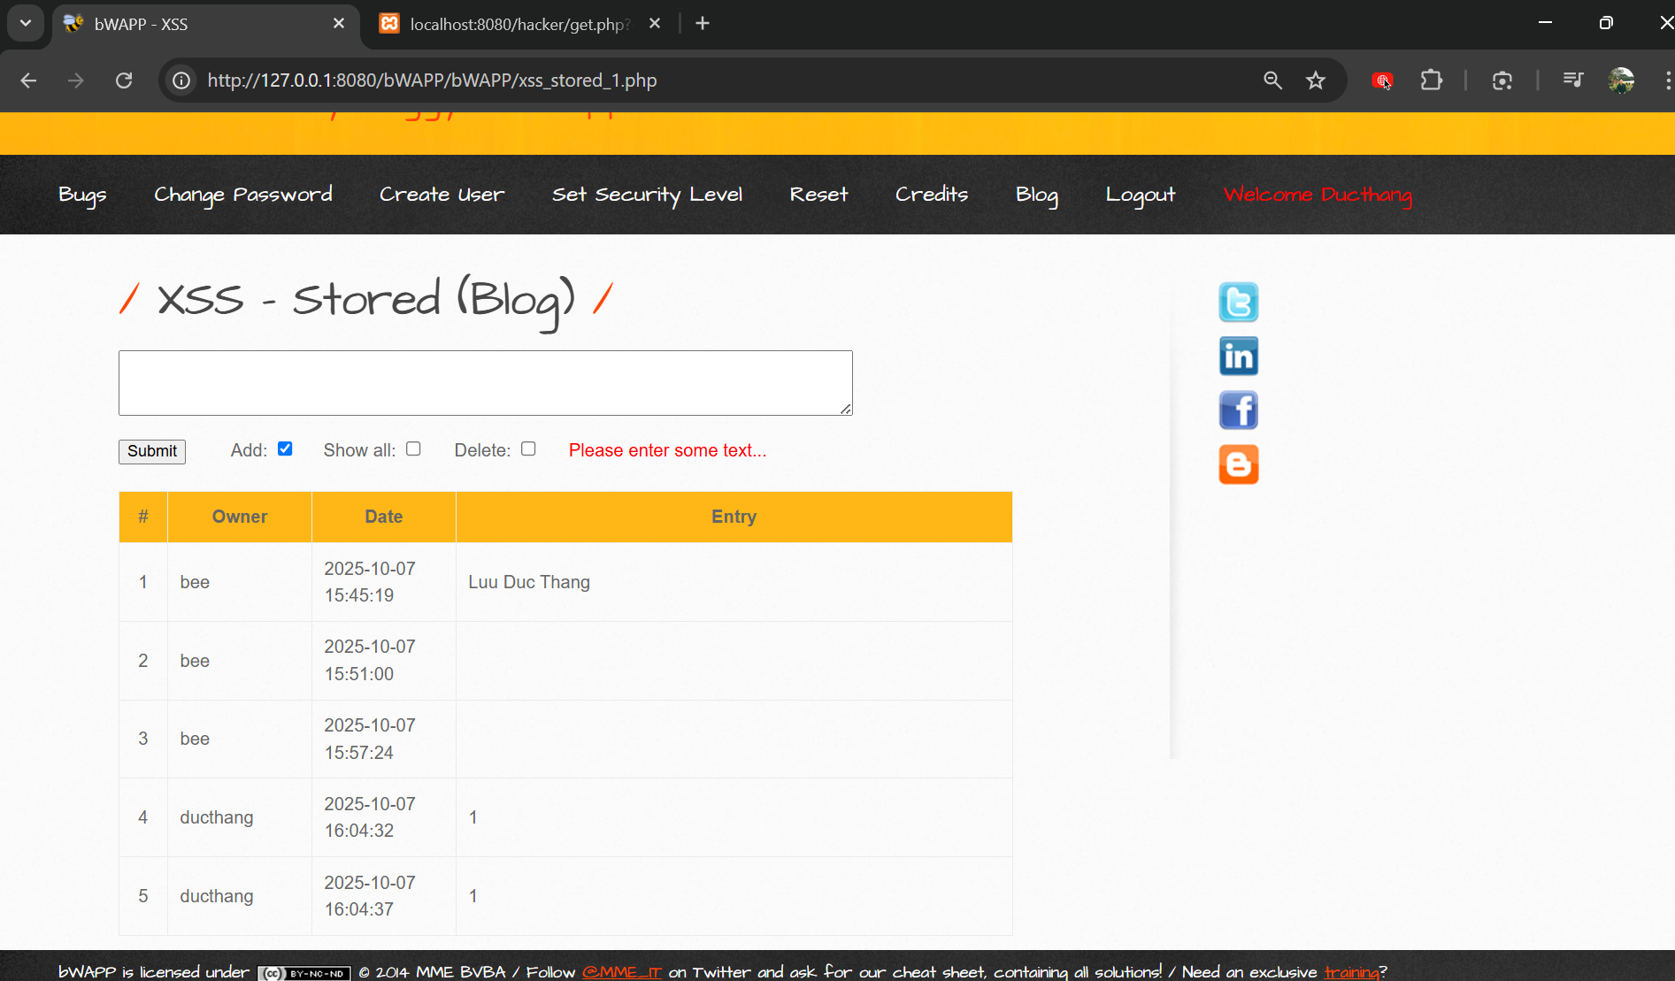Open the Facebook icon link
Screen dimensions: 1675x981
(x=1238, y=410)
